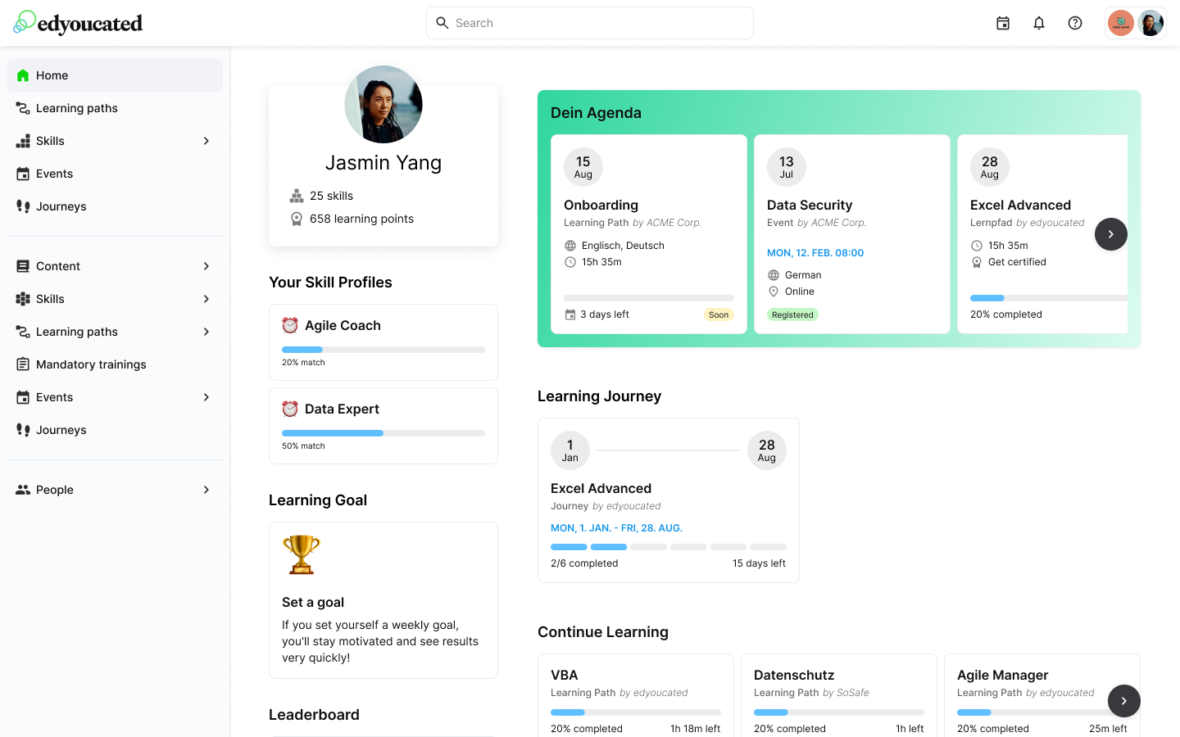Open the Events sidebar item

coord(54,173)
